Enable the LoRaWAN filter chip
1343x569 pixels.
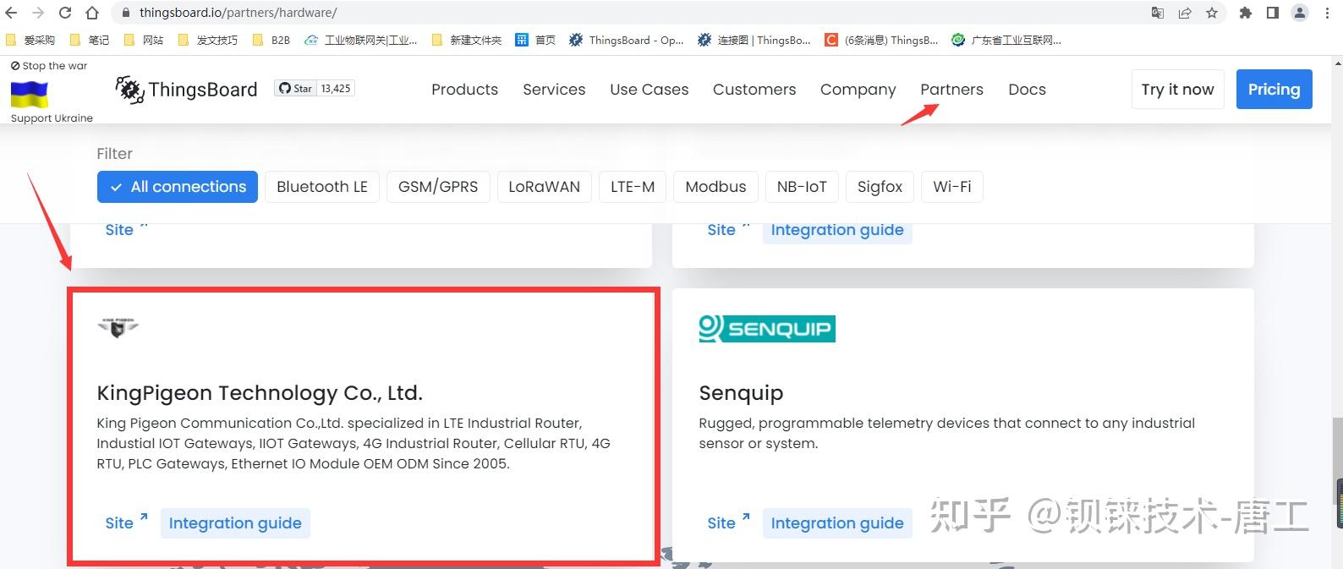pyautogui.click(x=544, y=187)
